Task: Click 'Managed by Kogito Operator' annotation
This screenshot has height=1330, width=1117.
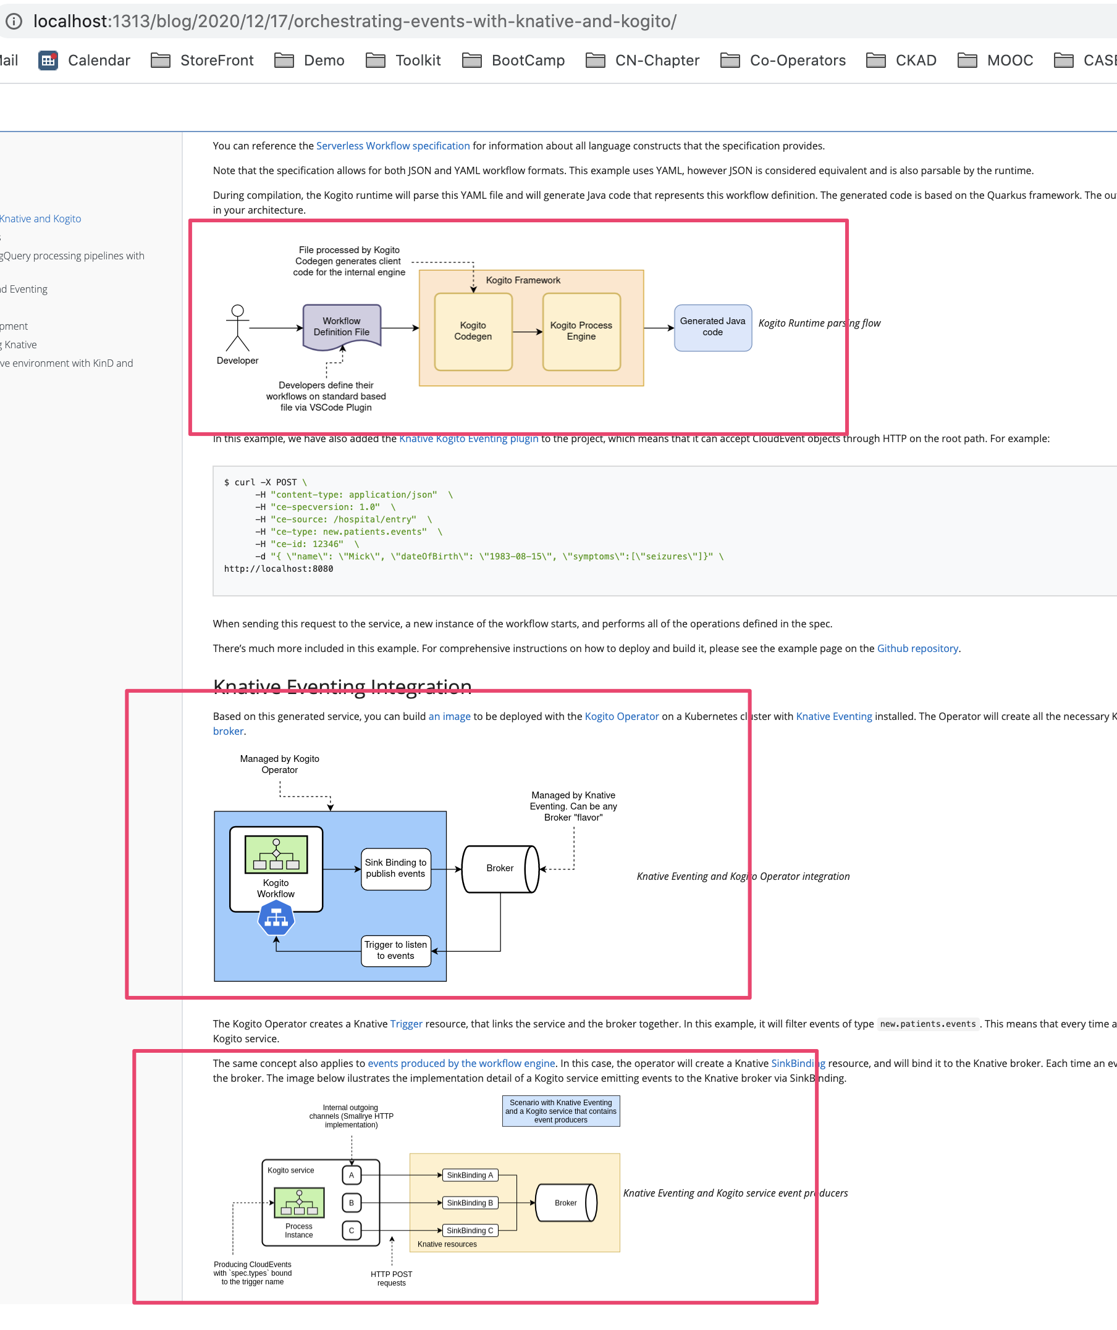Action: pyautogui.click(x=279, y=764)
